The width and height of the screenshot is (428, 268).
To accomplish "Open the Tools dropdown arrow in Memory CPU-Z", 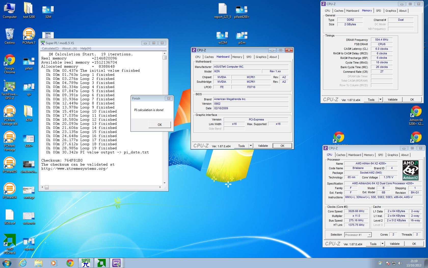I will click(380, 100).
